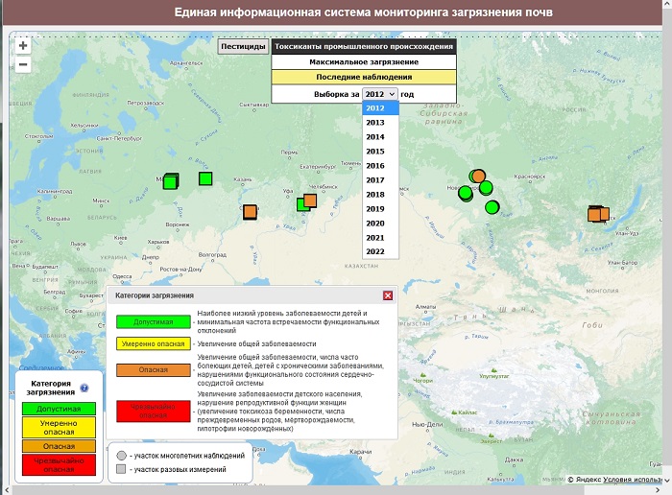Choose Максимальное загрязнение option

click(364, 62)
